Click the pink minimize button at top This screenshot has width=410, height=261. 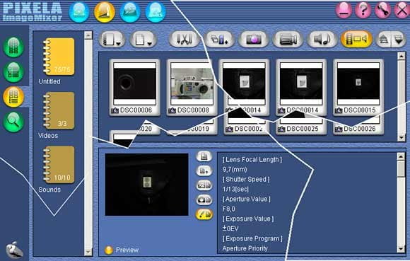point(344,10)
